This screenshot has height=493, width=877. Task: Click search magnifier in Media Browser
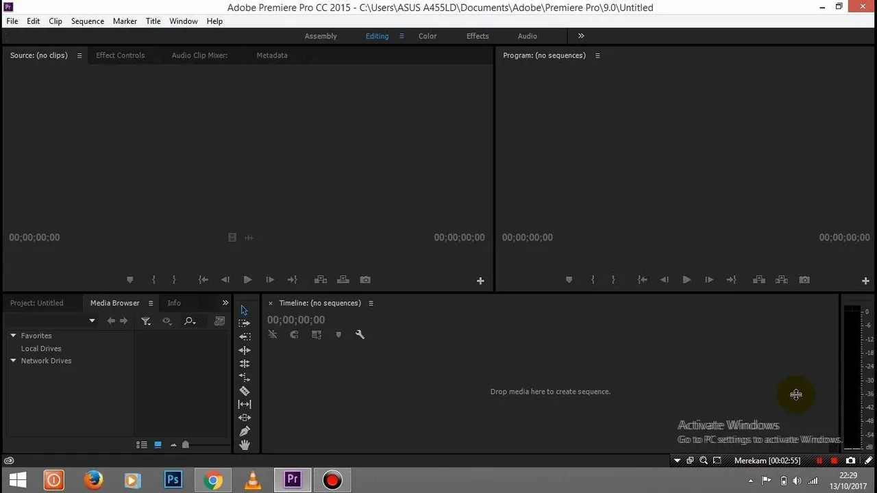190,320
